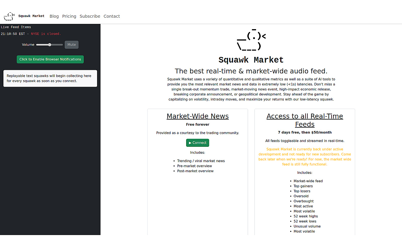This screenshot has height=244, width=402.
Task: Click the large ASCII duck logo
Action: [251, 40]
